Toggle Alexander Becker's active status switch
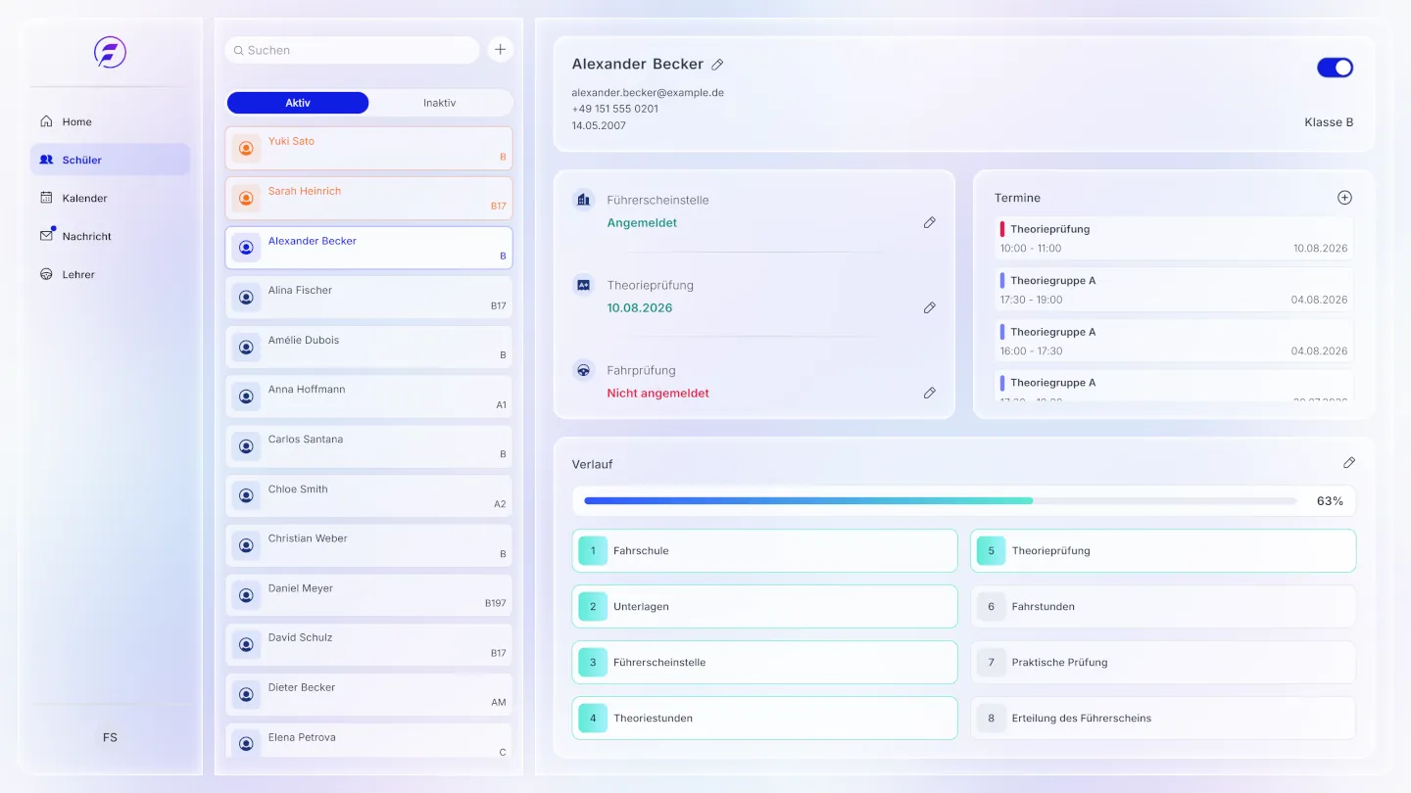The width and height of the screenshot is (1411, 793). 1335,68
